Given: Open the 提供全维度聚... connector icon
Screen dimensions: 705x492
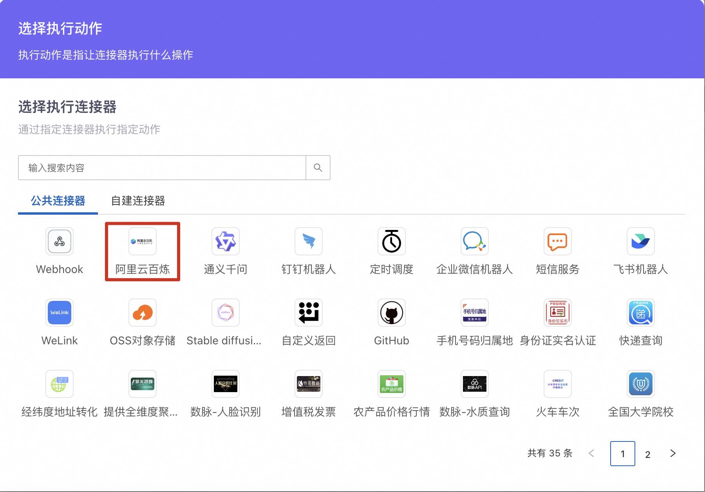Looking at the screenshot, I should (x=143, y=384).
